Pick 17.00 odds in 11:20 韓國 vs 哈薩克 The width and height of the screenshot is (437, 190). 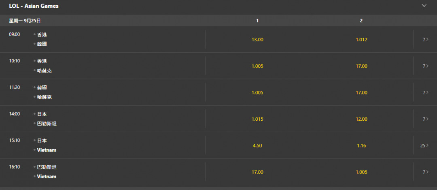click(361, 92)
